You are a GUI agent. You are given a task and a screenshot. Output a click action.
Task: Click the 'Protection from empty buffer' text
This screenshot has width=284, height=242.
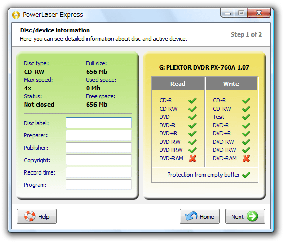pyautogui.click(x=203, y=175)
